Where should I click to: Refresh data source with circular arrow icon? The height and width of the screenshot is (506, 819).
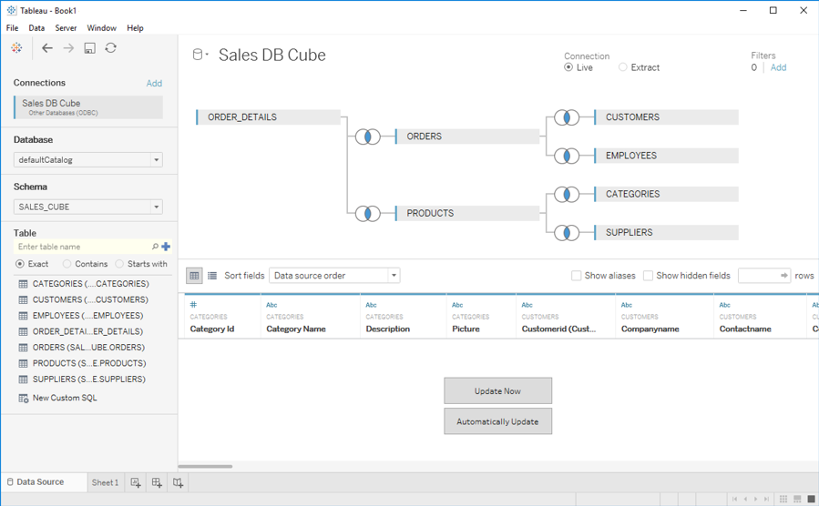(111, 48)
